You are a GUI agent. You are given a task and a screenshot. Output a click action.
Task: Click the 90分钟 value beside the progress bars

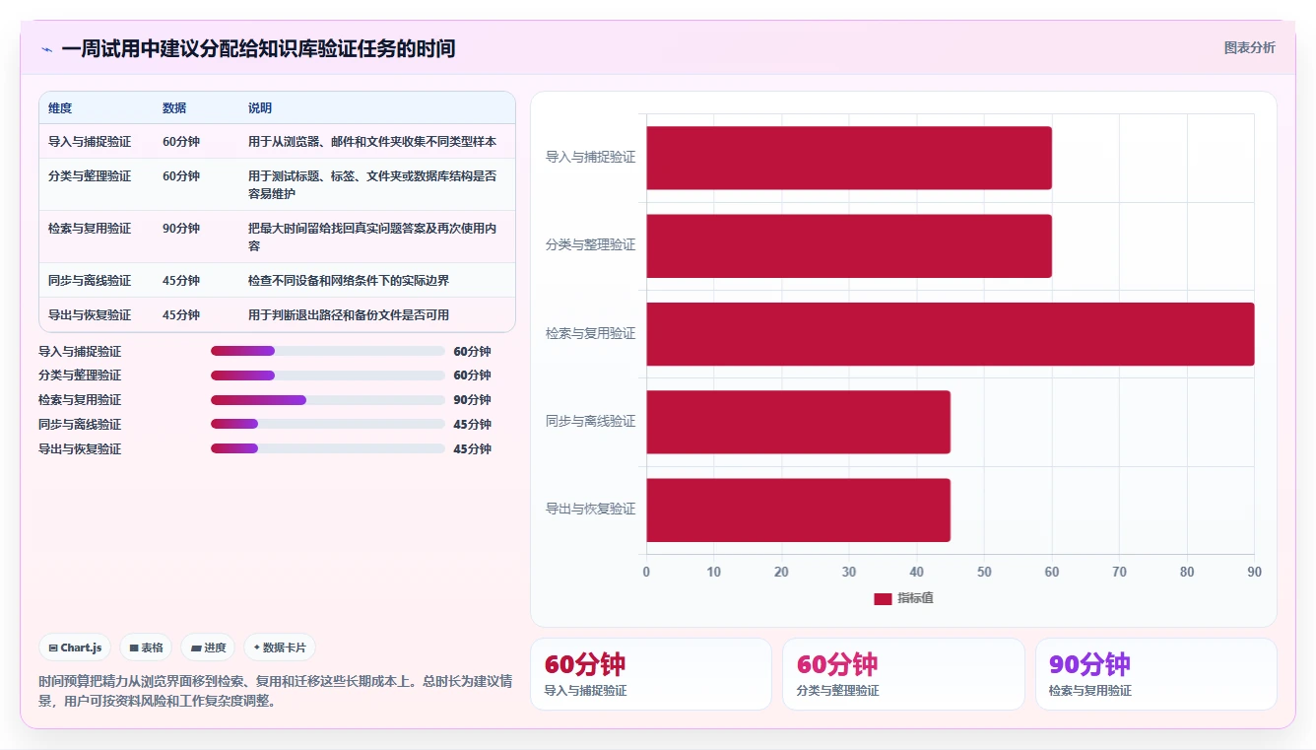472,400
